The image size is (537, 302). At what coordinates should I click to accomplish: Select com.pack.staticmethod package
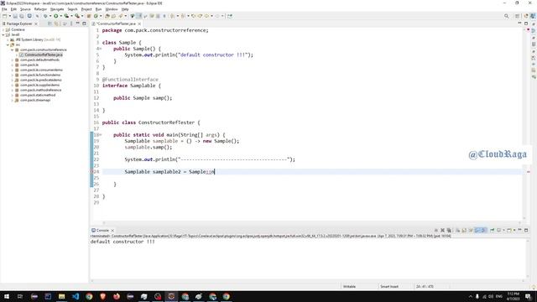click(x=37, y=95)
